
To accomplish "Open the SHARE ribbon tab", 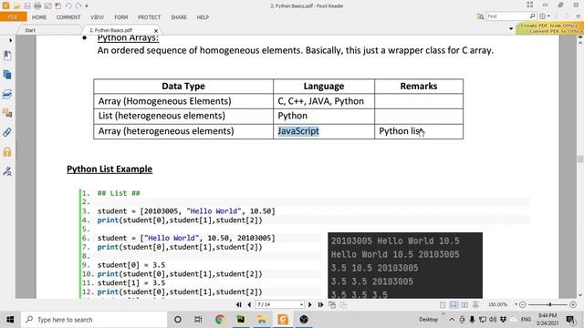I will 179,17.
